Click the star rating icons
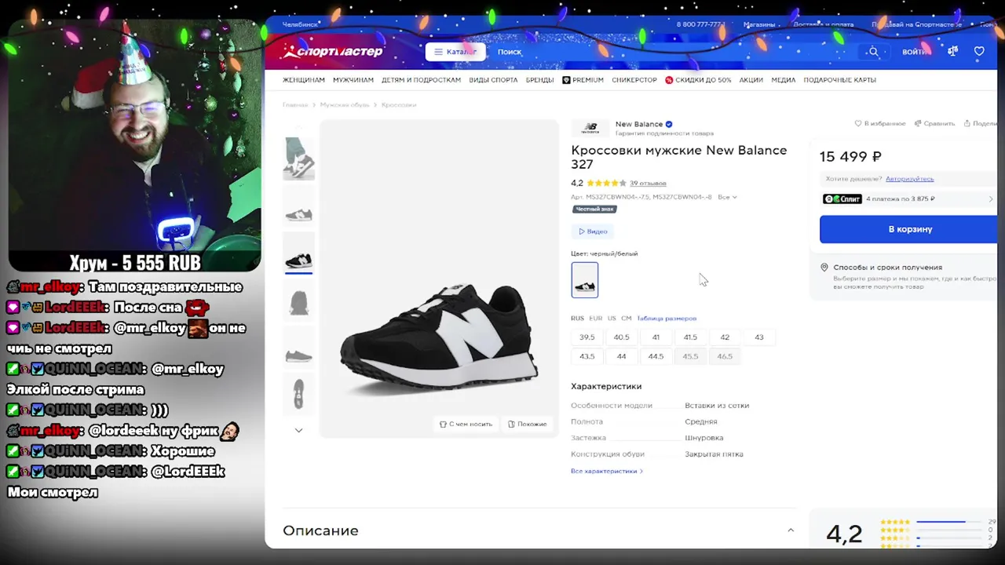This screenshot has height=565, width=1005. (606, 184)
